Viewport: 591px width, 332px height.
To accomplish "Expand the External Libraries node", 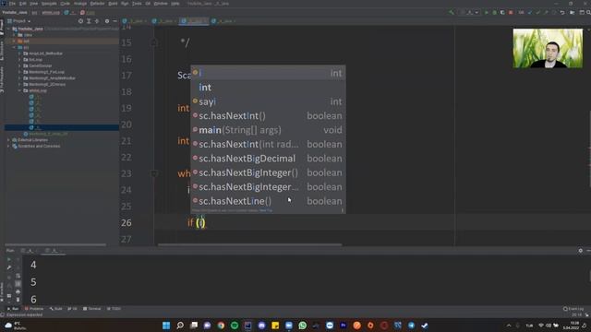I will point(8,140).
